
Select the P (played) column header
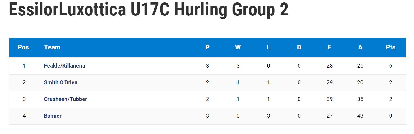tap(207, 47)
